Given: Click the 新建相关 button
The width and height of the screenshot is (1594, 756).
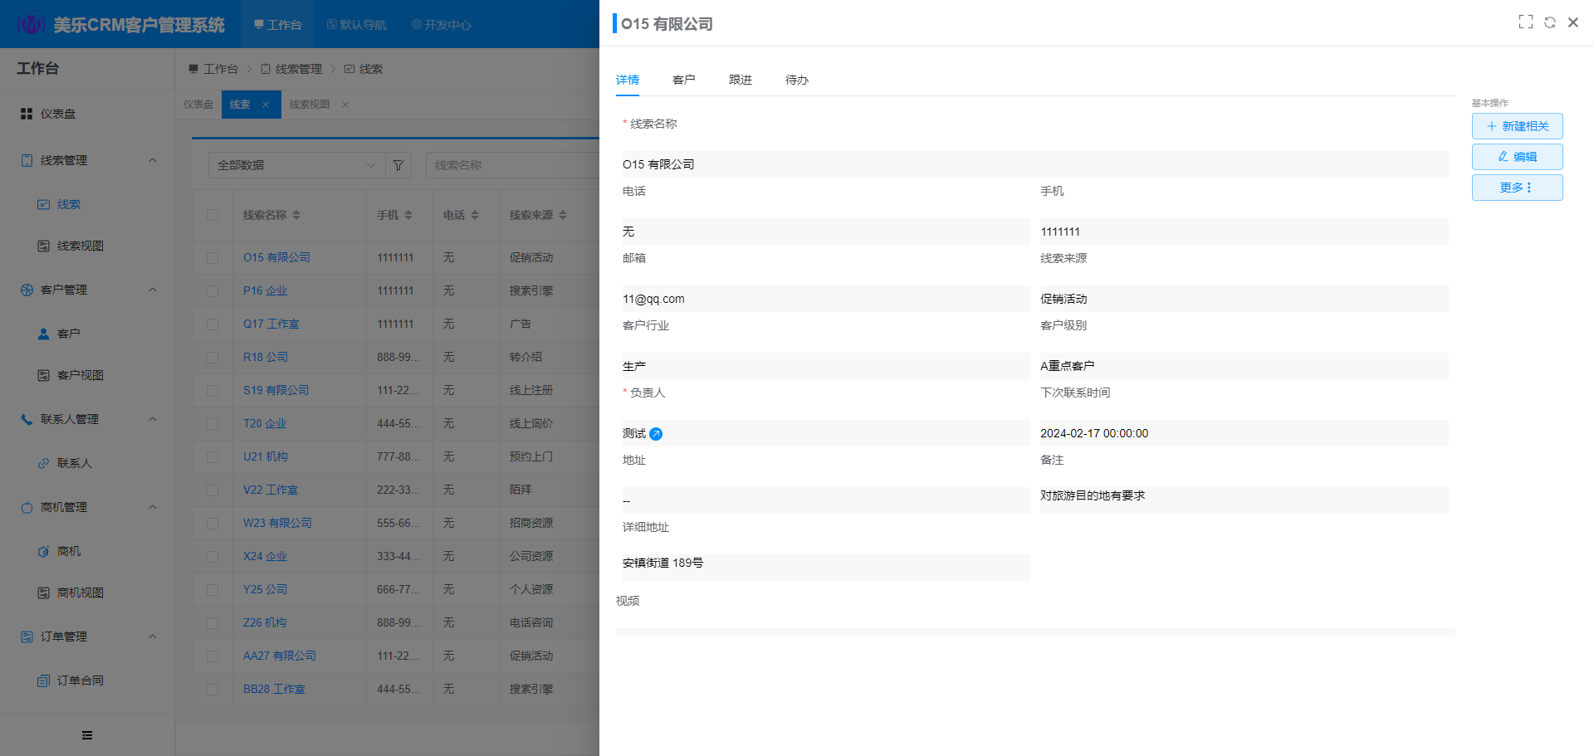Looking at the screenshot, I should point(1517,126).
